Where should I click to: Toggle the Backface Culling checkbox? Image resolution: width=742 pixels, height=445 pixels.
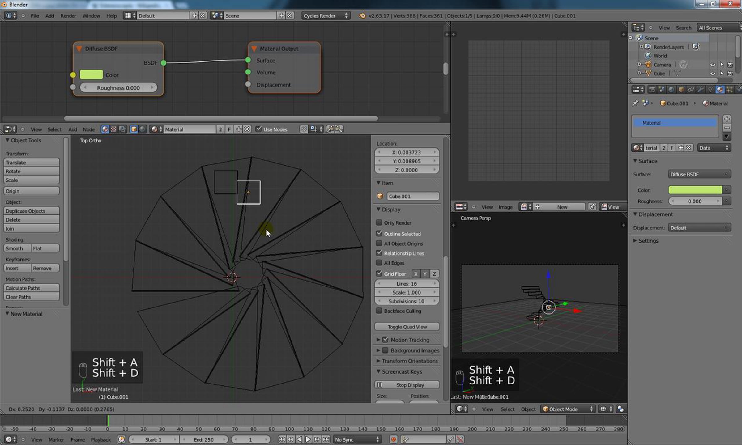(379, 311)
